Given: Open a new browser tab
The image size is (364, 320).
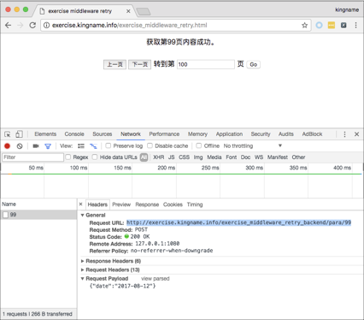Looking at the screenshot, I should [x=144, y=11].
